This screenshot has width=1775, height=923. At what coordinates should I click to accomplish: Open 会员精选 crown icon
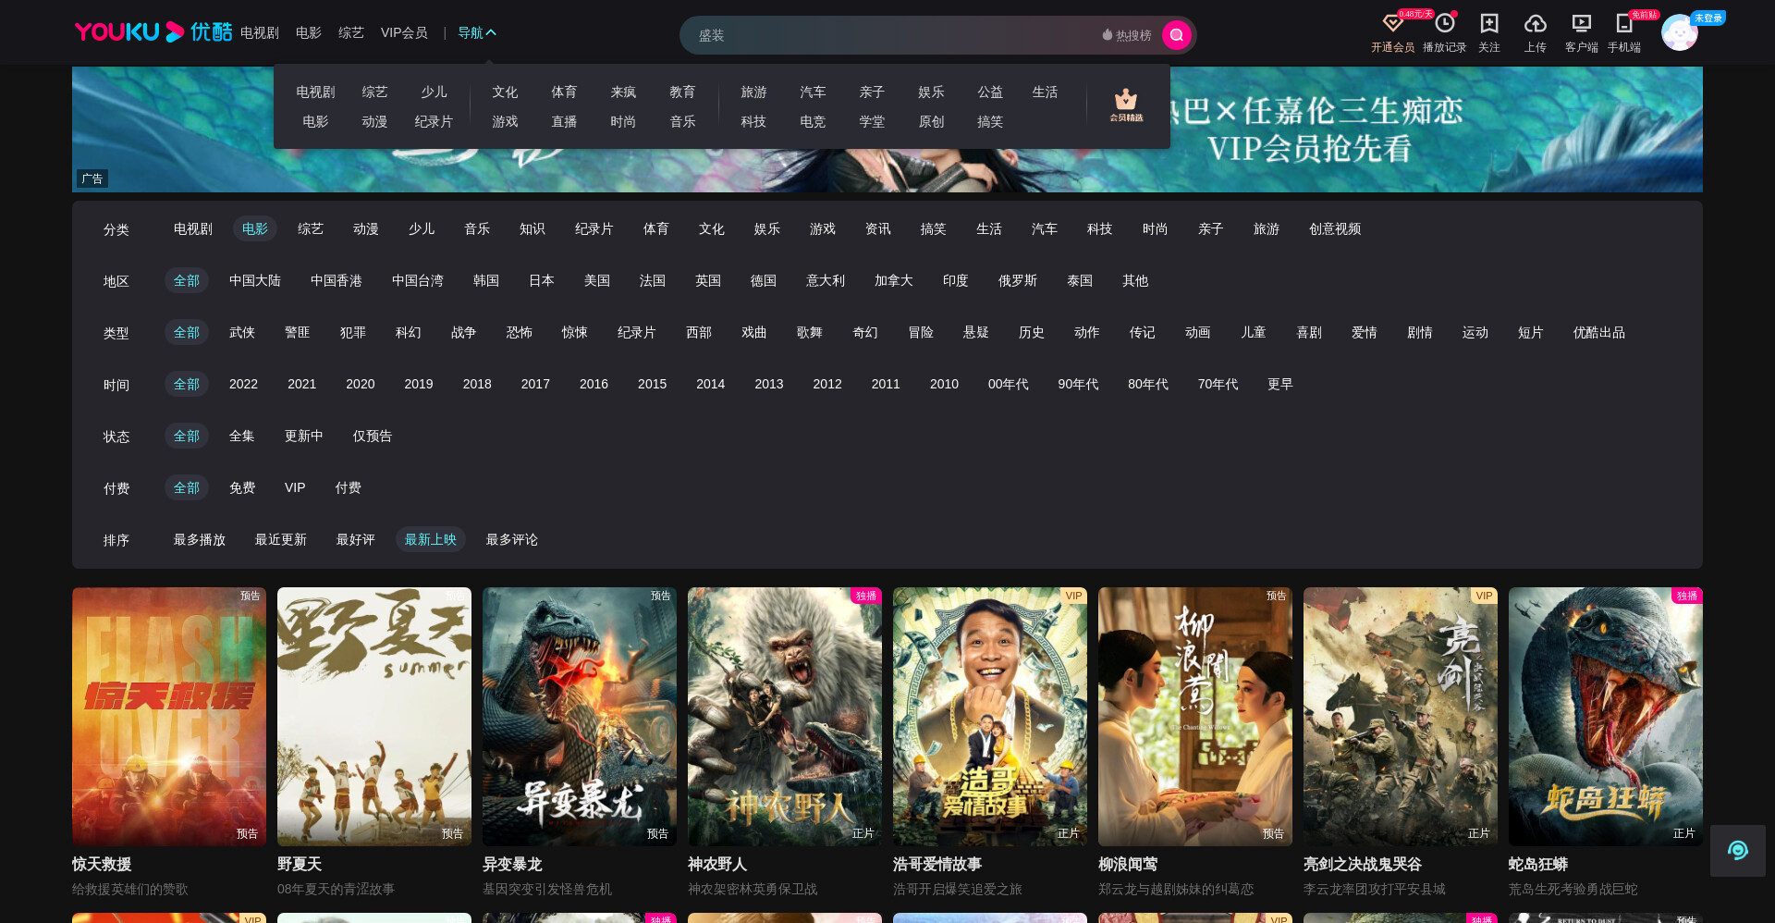(x=1126, y=105)
